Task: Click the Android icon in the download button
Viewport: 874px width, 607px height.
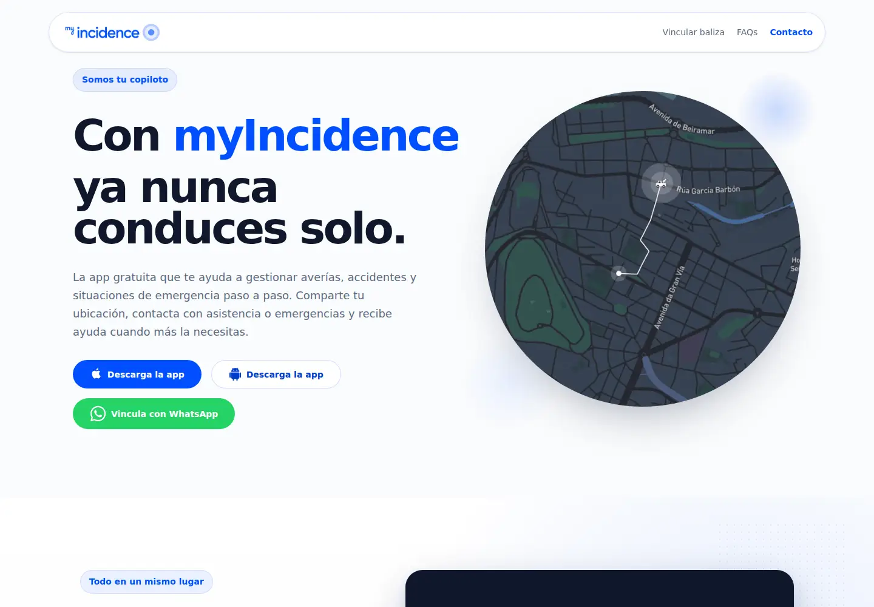Action: tap(235, 375)
